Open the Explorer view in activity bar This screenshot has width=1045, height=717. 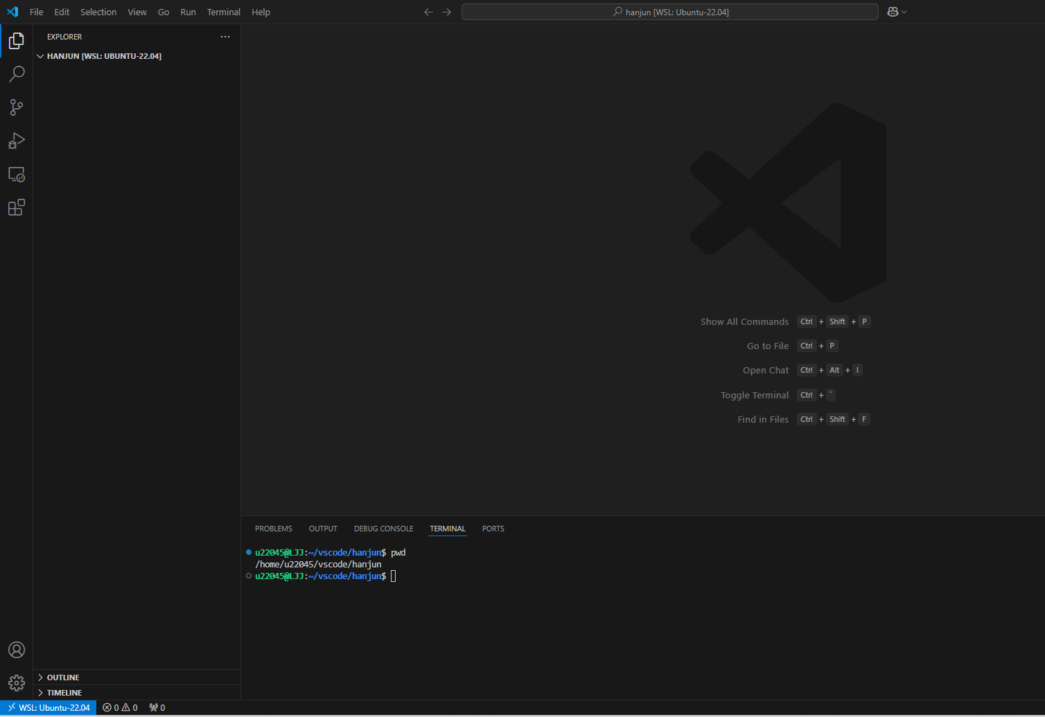click(17, 41)
